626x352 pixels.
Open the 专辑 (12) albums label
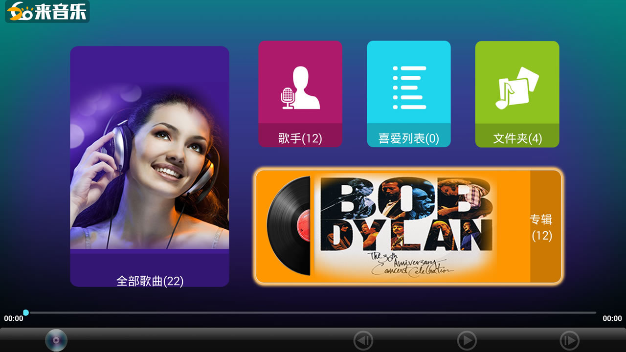click(x=541, y=227)
